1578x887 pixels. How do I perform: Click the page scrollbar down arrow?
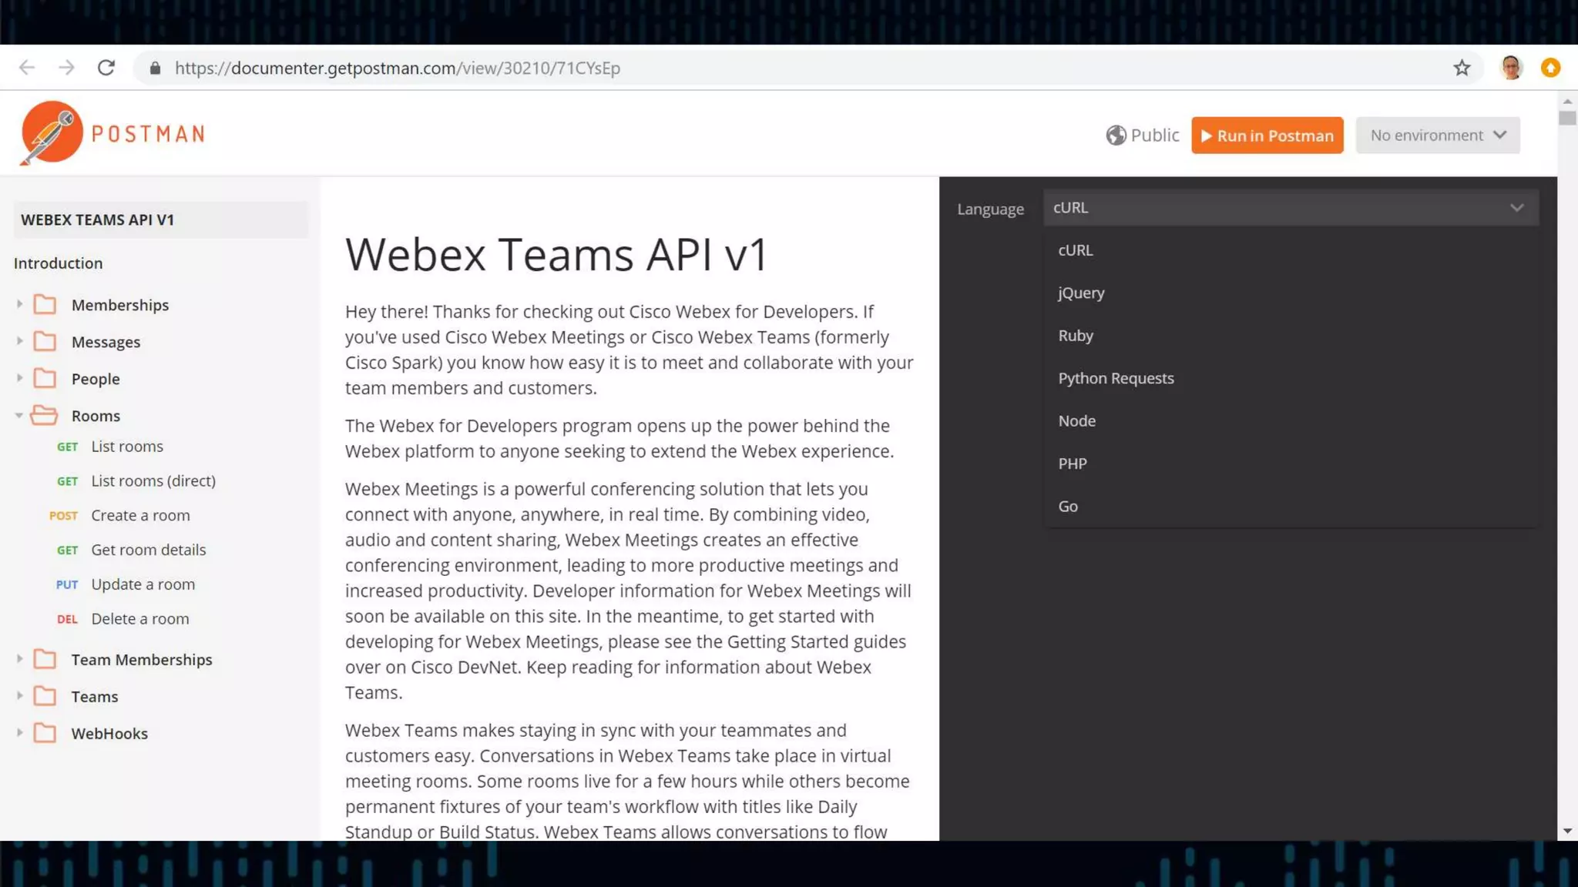pyautogui.click(x=1567, y=832)
